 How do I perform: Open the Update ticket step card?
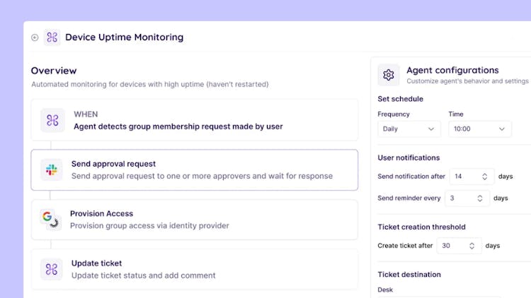pyautogui.click(x=202, y=269)
